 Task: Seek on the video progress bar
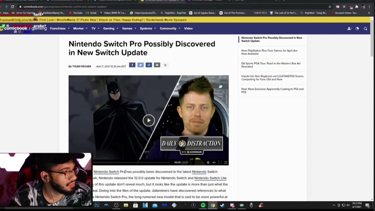coord(131,162)
